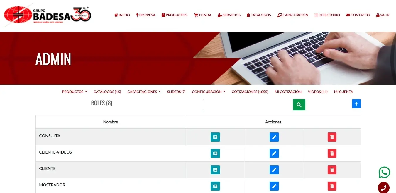The image size is (396, 193).
Task: Delete the MOSTRADOR role
Action: point(332,186)
